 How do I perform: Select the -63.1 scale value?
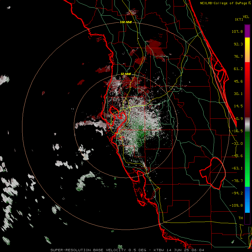click(x=237, y=168)
